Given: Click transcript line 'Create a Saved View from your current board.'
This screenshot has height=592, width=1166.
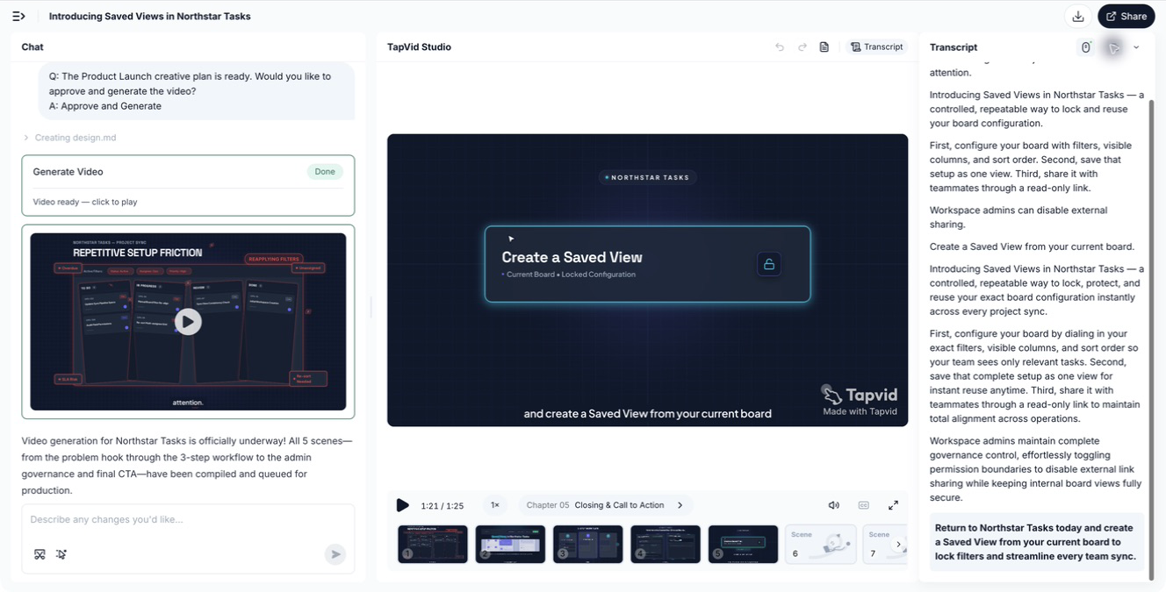Looking at the screenshot, I should coord(1032,246).
